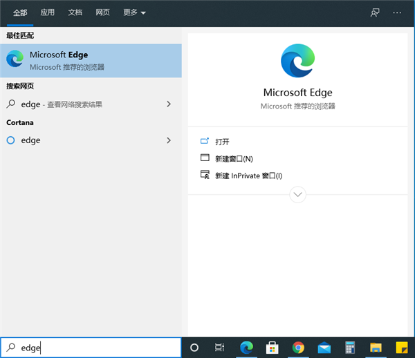The height and width of the screenshot is (358, 415).
Task: Click the 'Microsoft Edge' title in preview pane
Action: point(297,93)
